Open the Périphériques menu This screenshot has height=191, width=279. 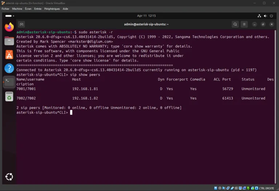pyautogui.click(x=52, y=9)
